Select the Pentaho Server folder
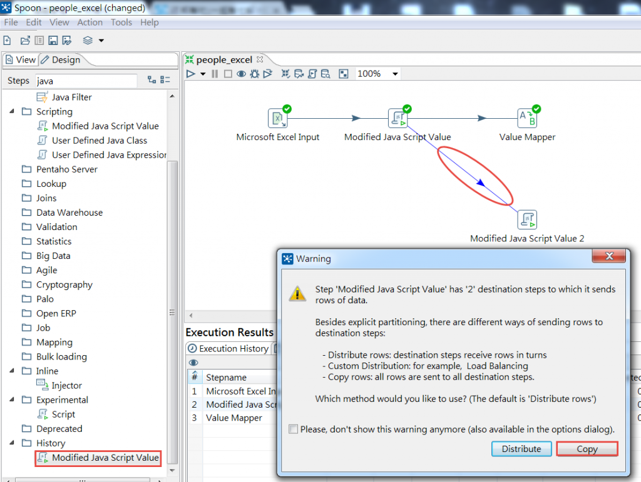Image resolution: width=641 pixels, height=482 pixels. pos(59,169)
